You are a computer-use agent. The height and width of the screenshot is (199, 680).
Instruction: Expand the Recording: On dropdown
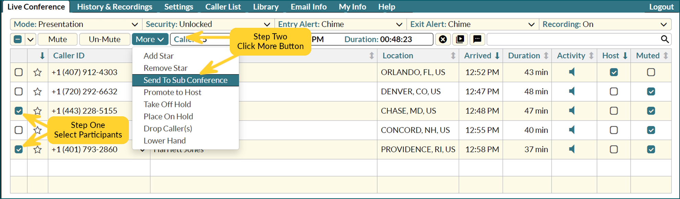pyautogui.click(x=605, y=24)
